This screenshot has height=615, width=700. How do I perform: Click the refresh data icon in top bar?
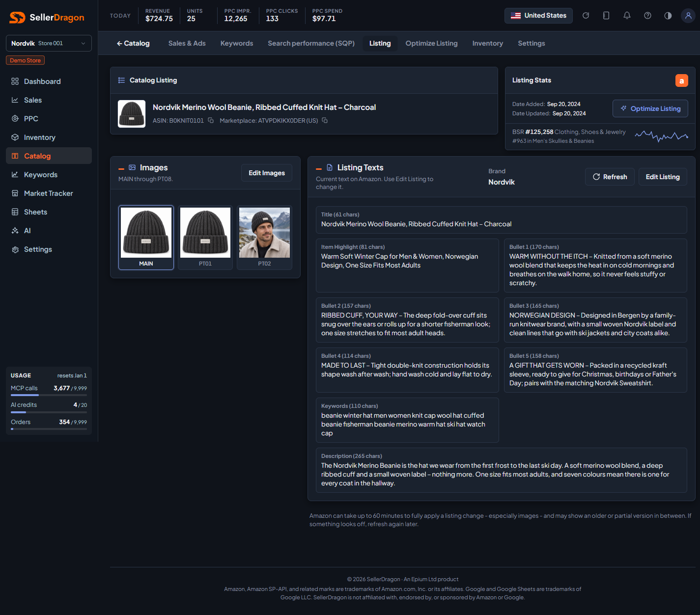click(586, 16)
